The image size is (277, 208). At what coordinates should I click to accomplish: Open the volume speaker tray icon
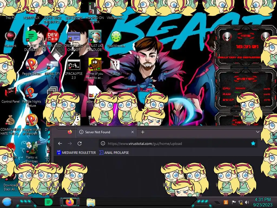247,202
